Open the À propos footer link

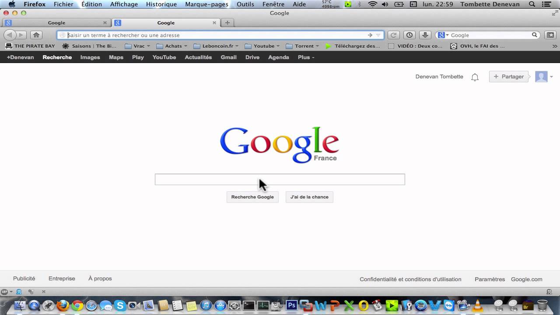tap(100, 279)
